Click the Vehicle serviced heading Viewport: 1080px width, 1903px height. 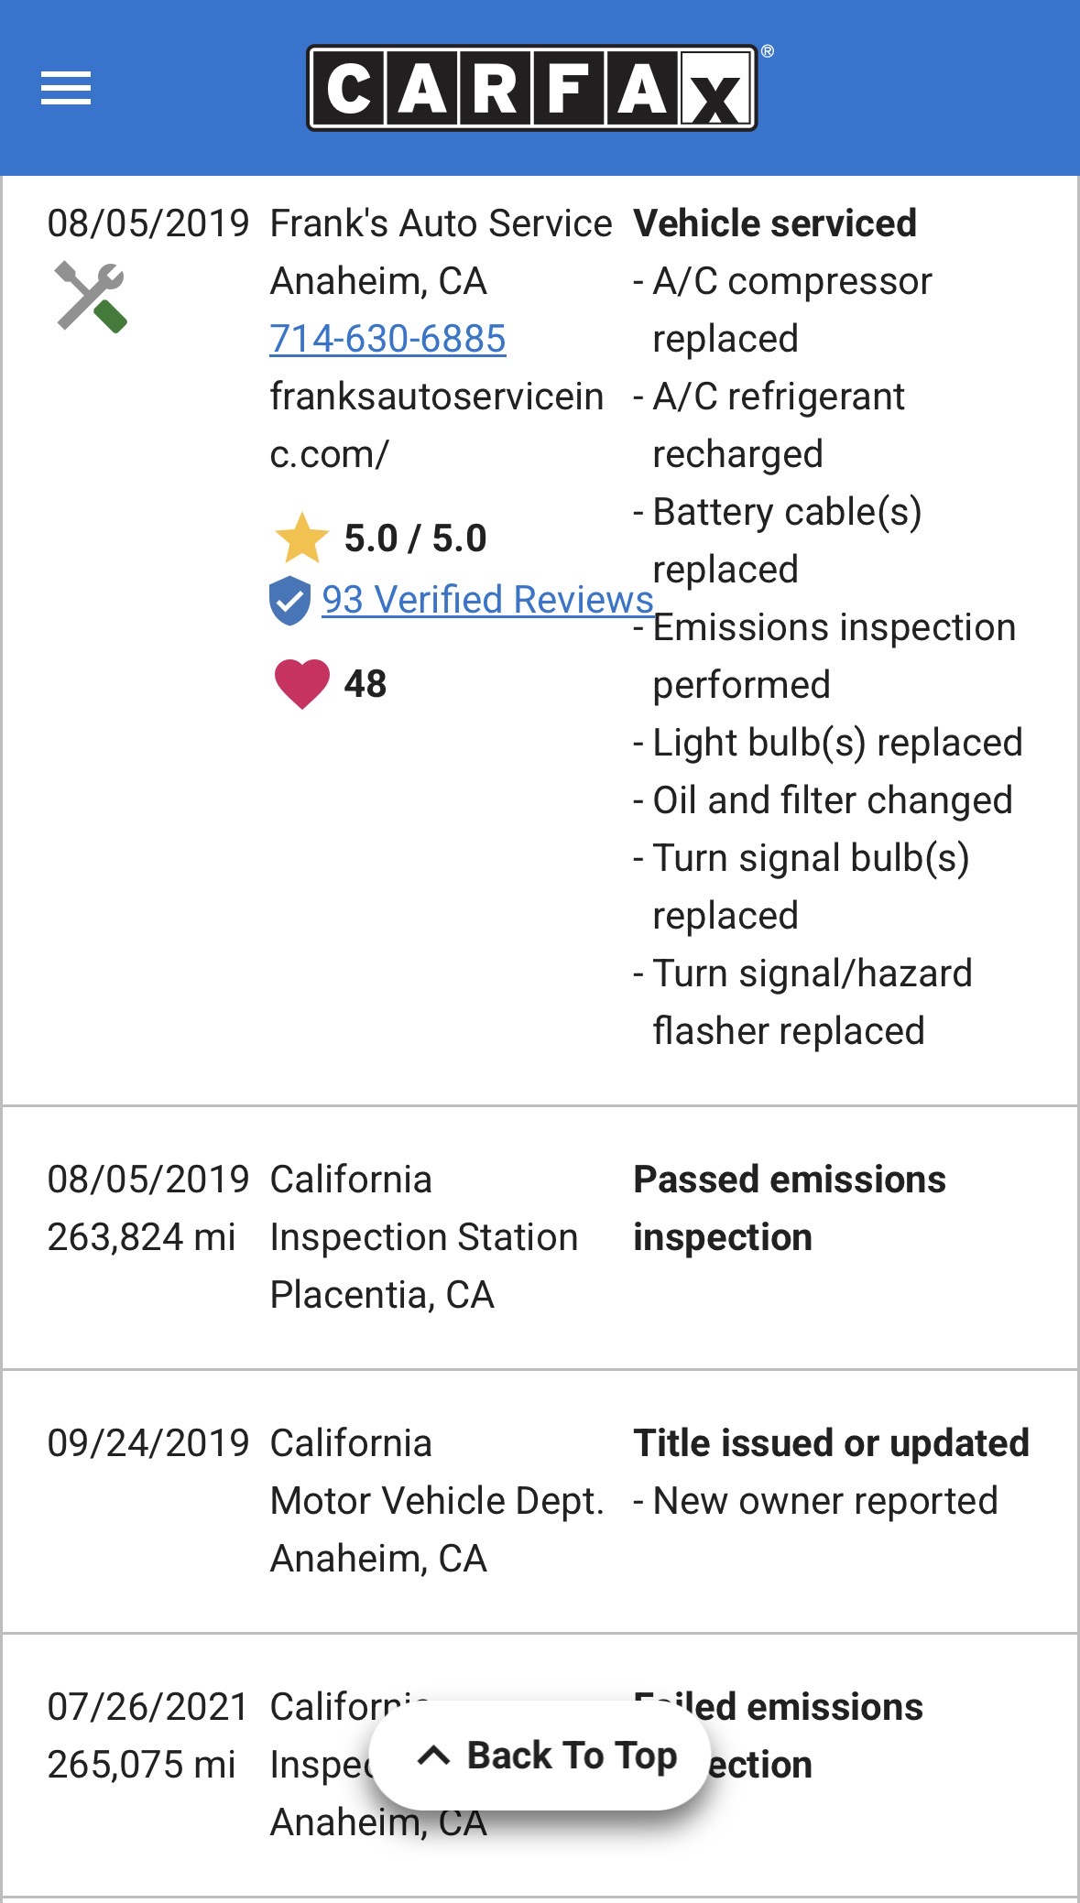(x=775, y=223)
